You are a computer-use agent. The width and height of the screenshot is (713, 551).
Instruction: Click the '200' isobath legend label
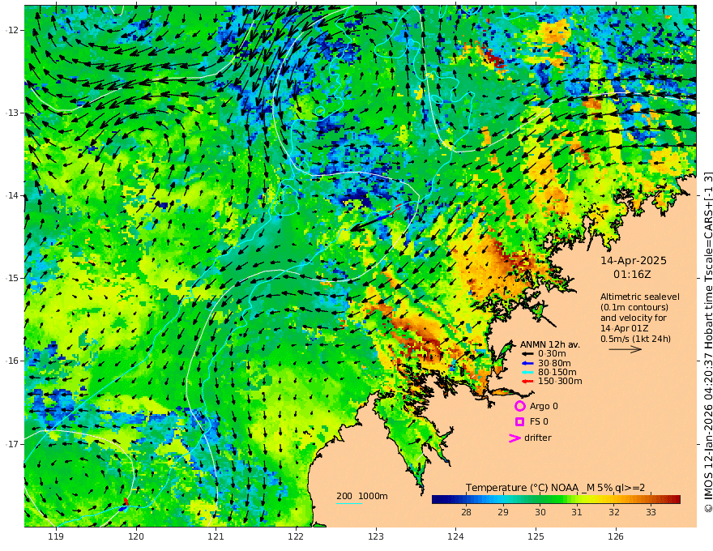tap(344, 496)
